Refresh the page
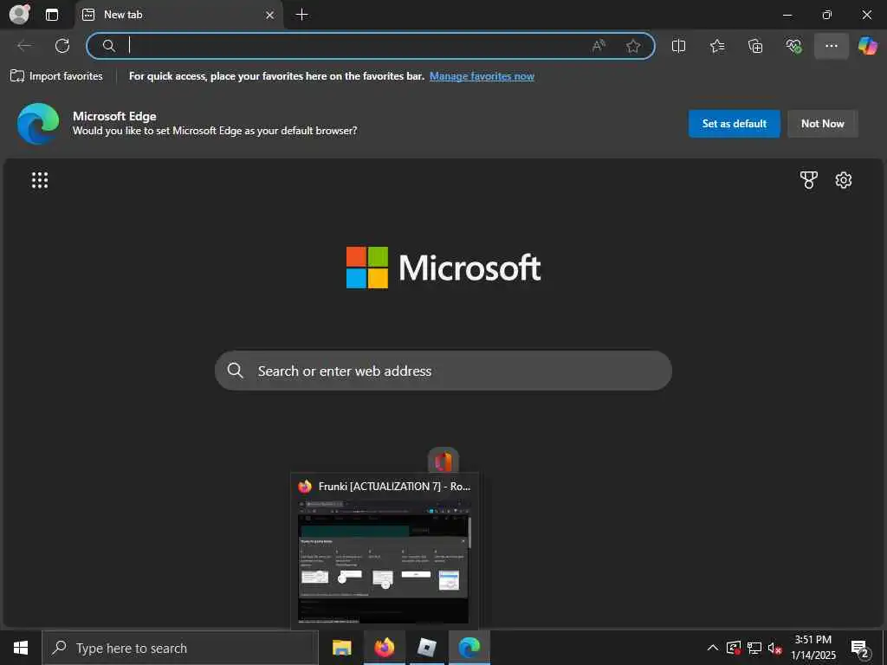 click(x=62, y=46)
